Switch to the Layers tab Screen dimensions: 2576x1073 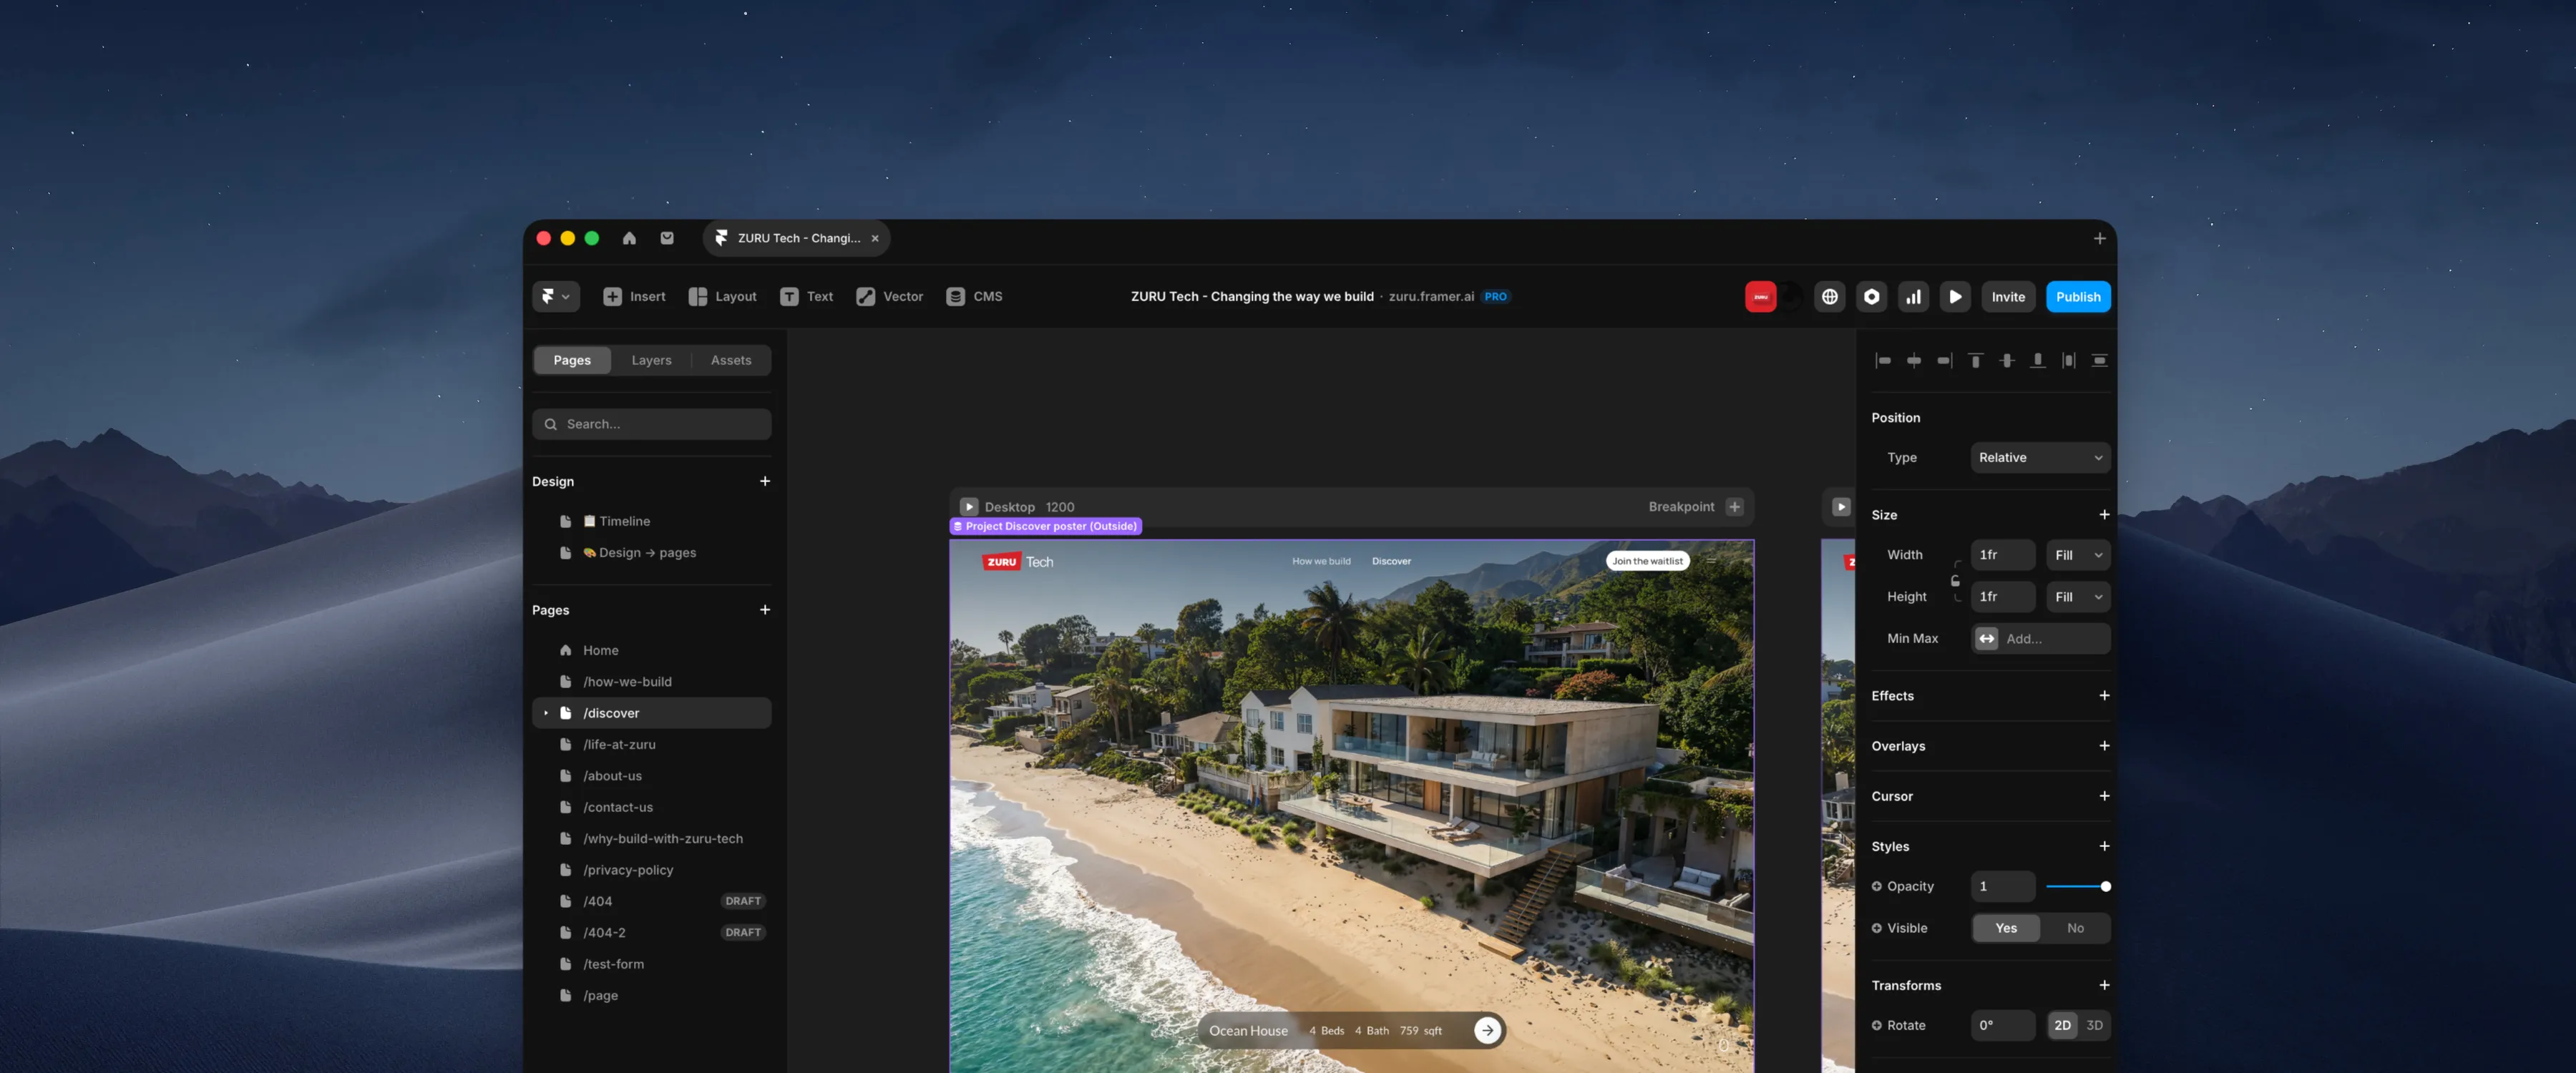(x=651, y=360)
